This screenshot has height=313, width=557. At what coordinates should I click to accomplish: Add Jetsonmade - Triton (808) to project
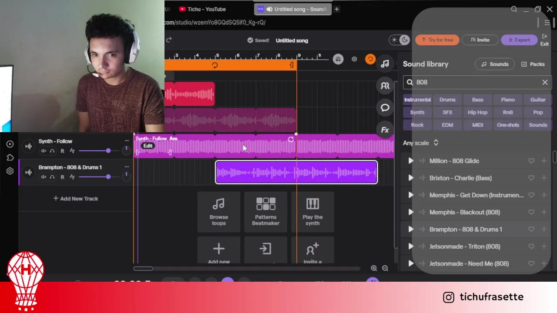click(544, 246)
